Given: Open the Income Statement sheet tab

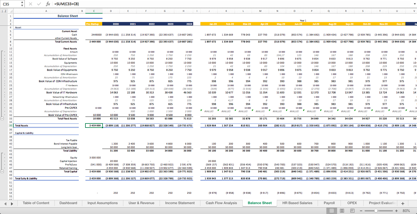Looking at the screenshot, I should coord(180,203).
